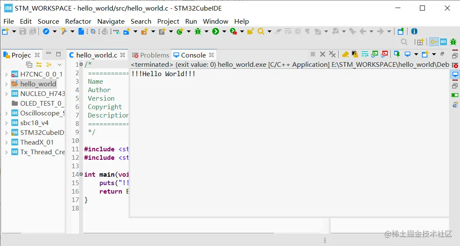Open the Help menu
The width and height of the screenshot is (460, 246).
[x=241, y=22]
